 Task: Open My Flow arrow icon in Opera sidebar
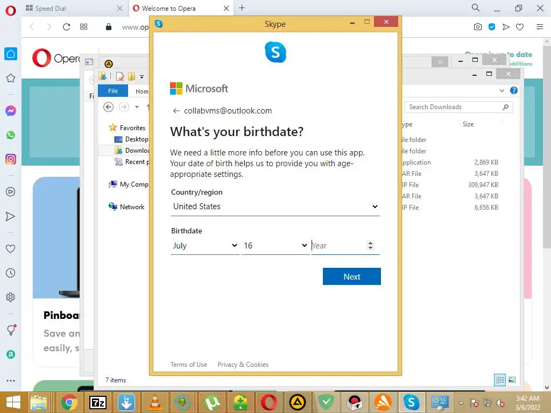point(11,216)
